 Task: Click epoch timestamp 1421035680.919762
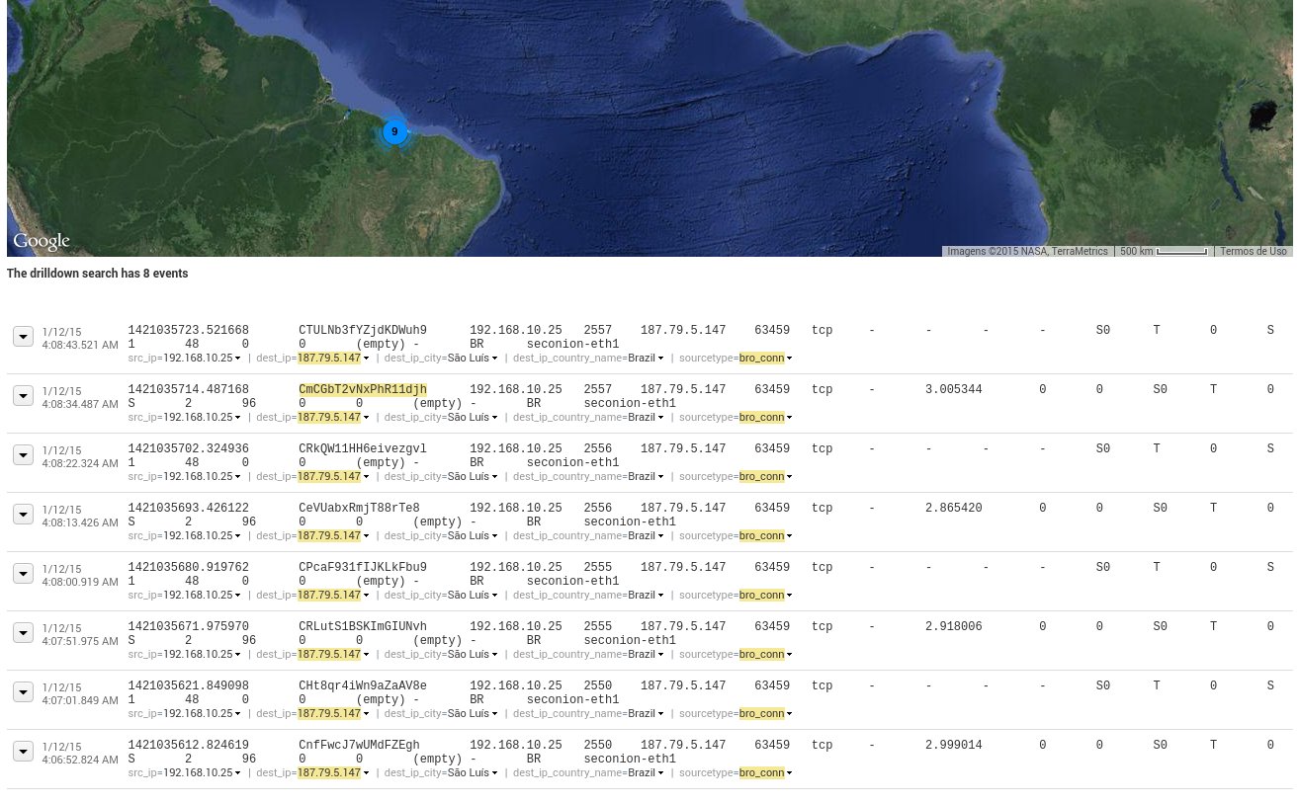[x=188, y=567]
